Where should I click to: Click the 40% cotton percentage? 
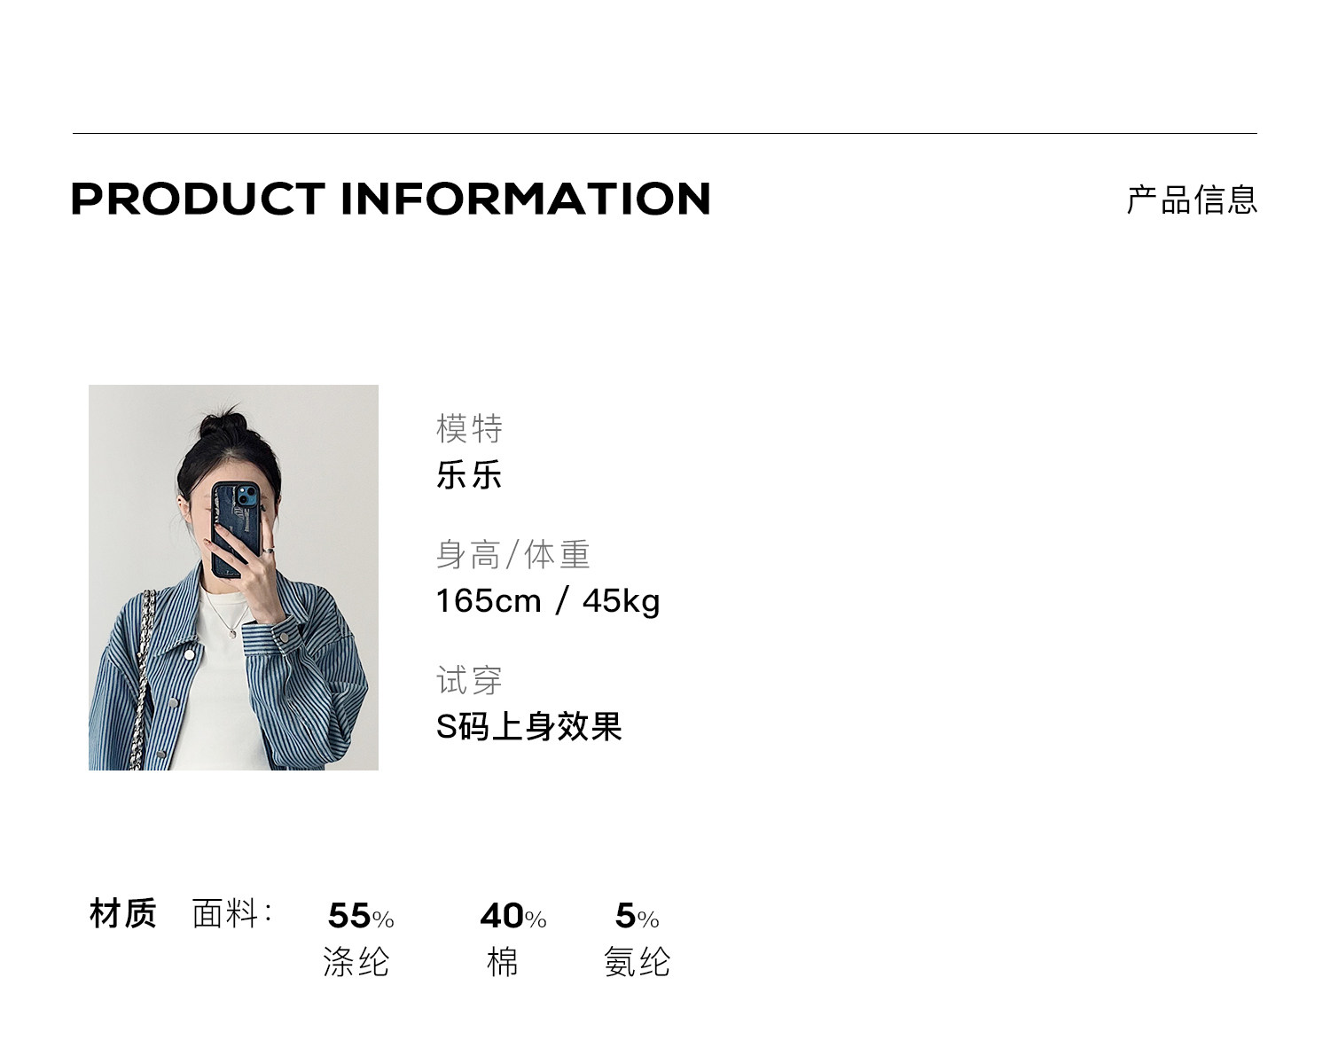(512, 916)
